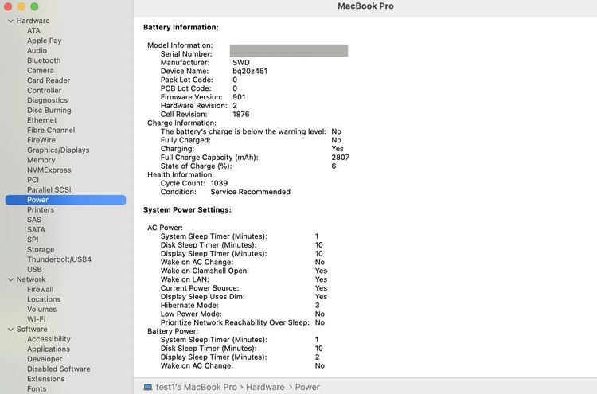Open Accessibility under Software
This screenshot has width=597, height=394.
pos(49,339)
